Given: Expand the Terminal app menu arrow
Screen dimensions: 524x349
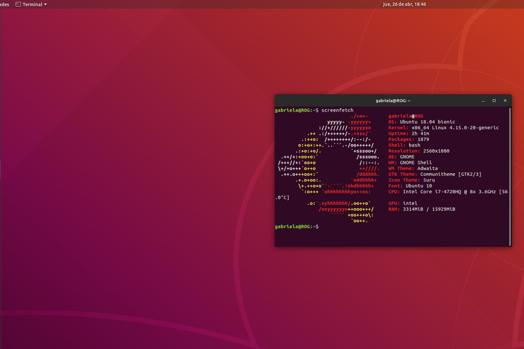Looking at the screenshot, I should coord(46,4).
